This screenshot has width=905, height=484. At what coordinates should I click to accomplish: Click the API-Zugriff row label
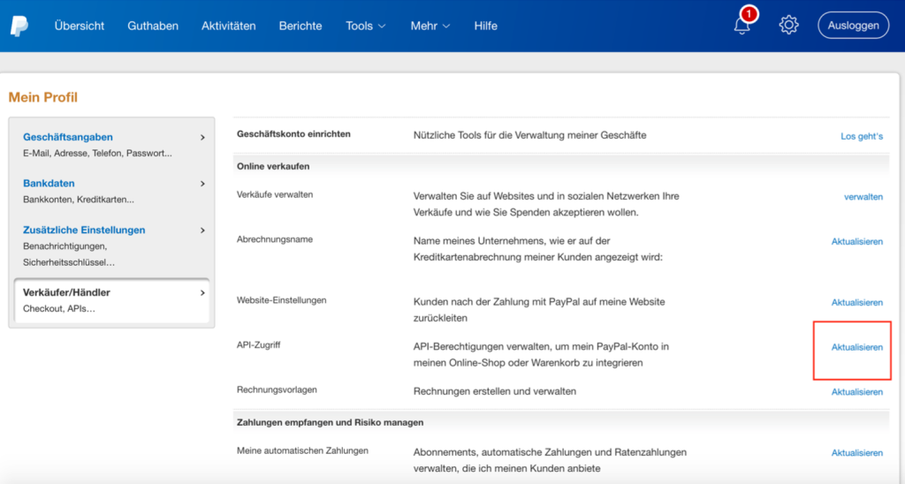coord(259,345)
